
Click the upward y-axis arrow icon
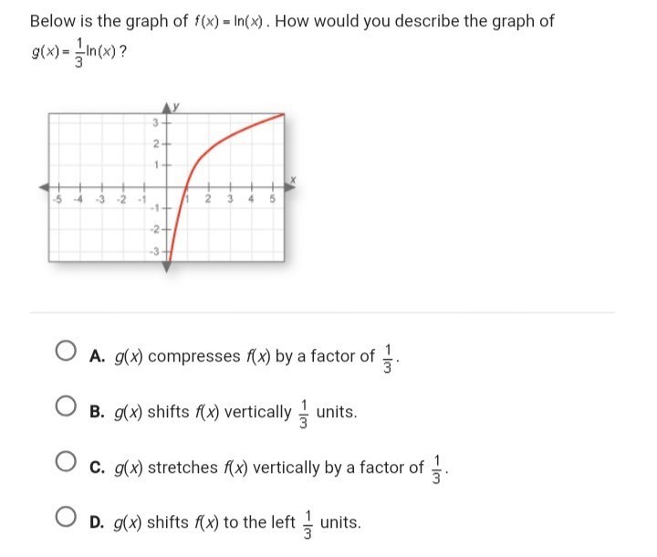[166, 108]
